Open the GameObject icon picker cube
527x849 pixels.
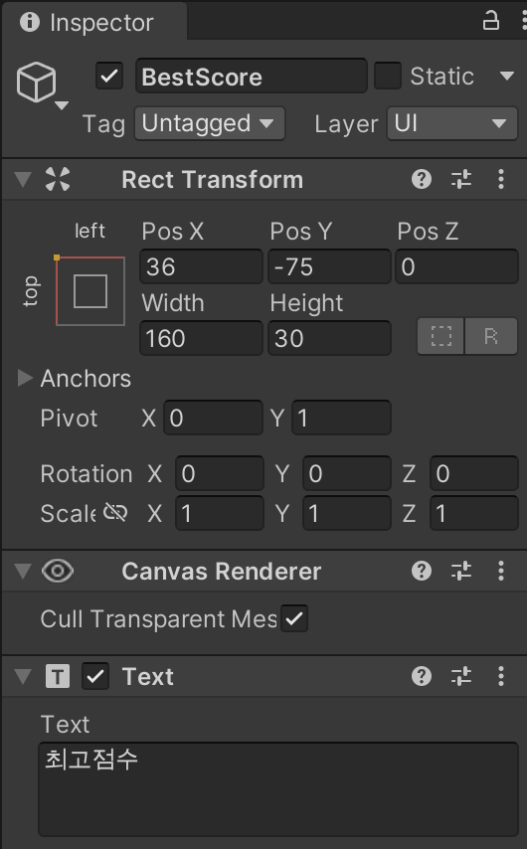[x=36, y=82]
